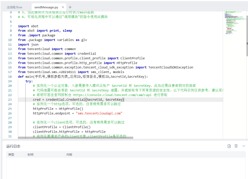Viewport: 248px width, 179px height.
Task: Click TencentCloudSDKException import text
Action: (x=171, y=68)
